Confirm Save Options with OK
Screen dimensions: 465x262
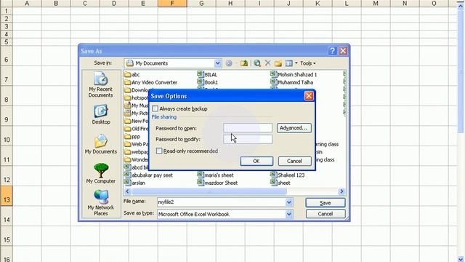click(x=256, y=161)
